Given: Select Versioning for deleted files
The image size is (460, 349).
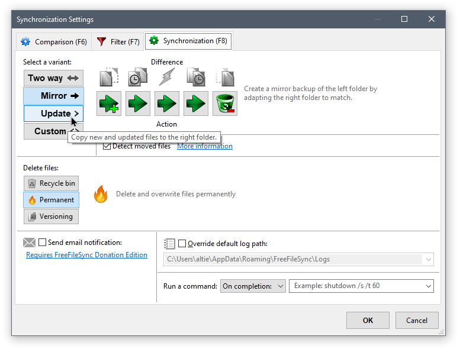Looking at the screenshot, I should tap(51, 216).
